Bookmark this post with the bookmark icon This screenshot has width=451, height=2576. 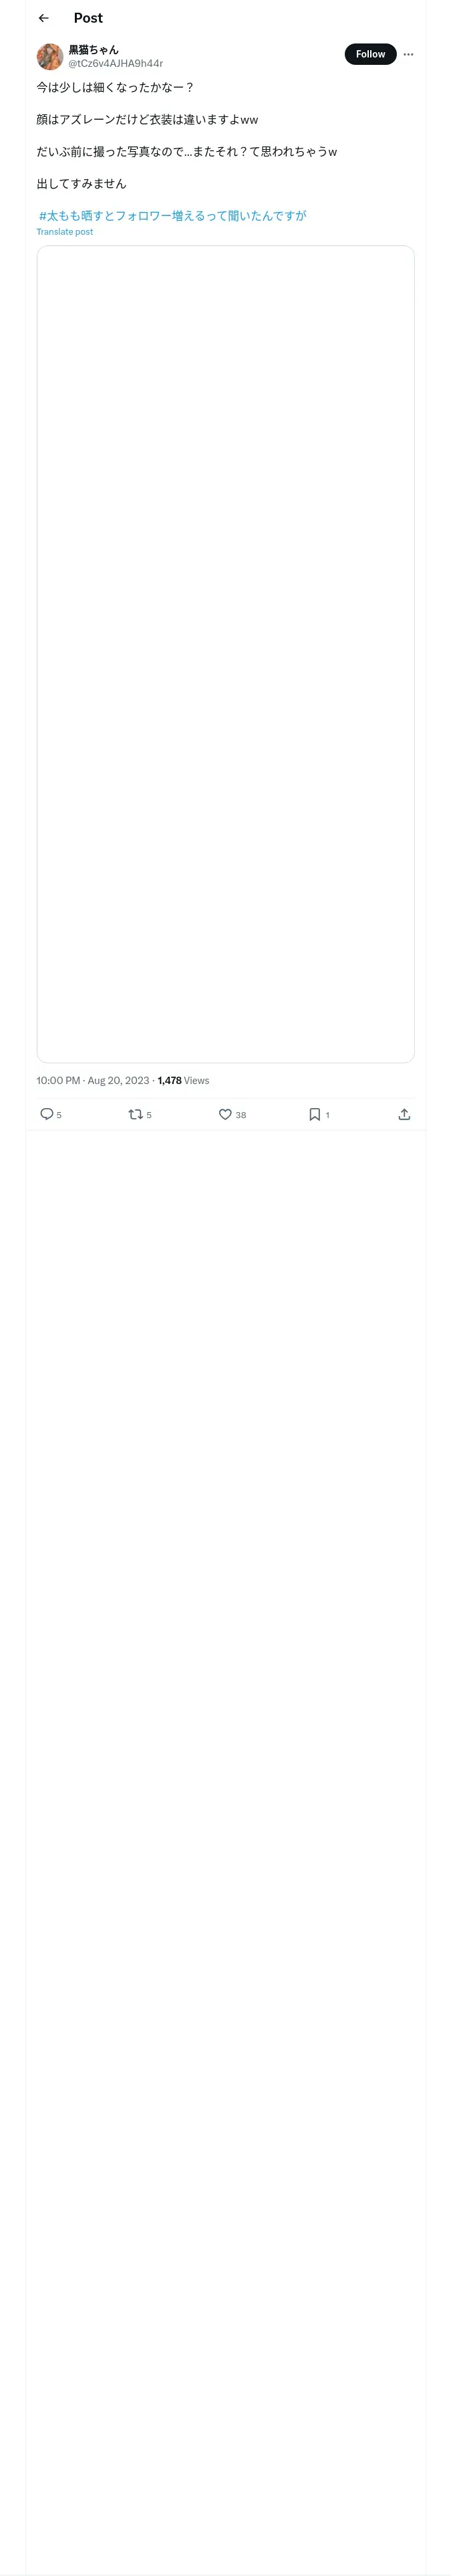314,1114
